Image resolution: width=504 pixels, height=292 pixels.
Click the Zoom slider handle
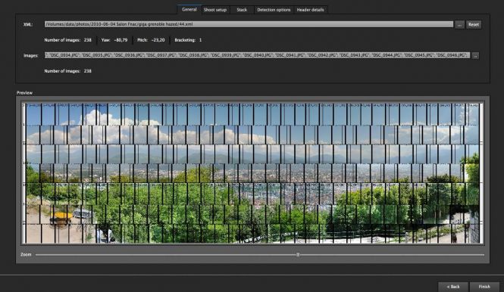[x=298, y=254]
